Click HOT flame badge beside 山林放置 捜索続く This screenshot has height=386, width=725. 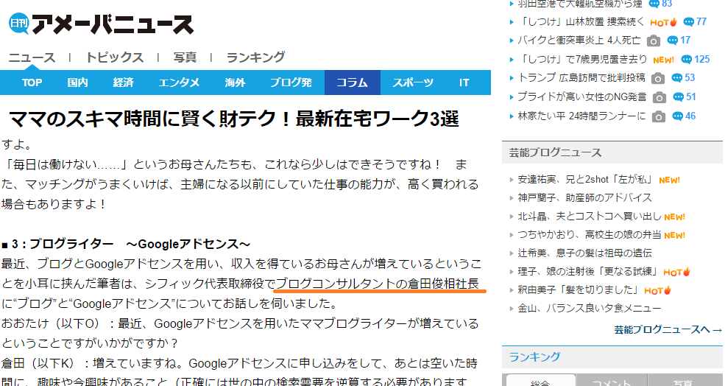click(x=663, y=22)
